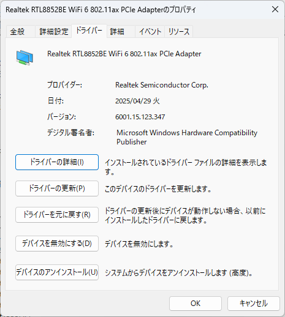The width and height of the screenshot is (285, 317).
Task: Switch to the リソース tab
Action: pyautogui.click(x=179, y=32)
